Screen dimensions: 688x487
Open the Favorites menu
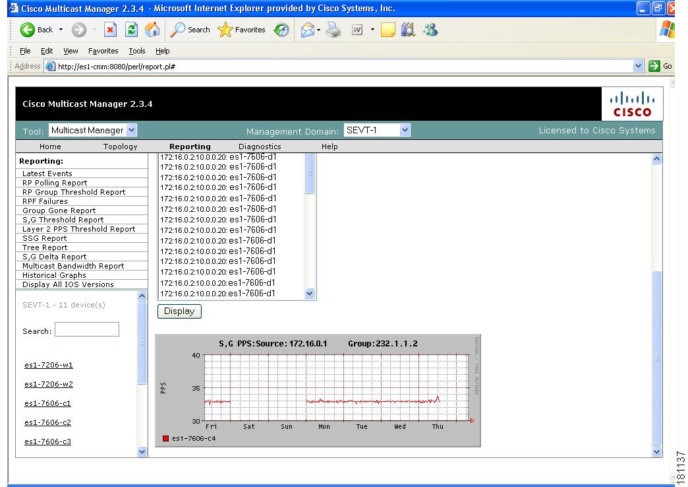103,51
